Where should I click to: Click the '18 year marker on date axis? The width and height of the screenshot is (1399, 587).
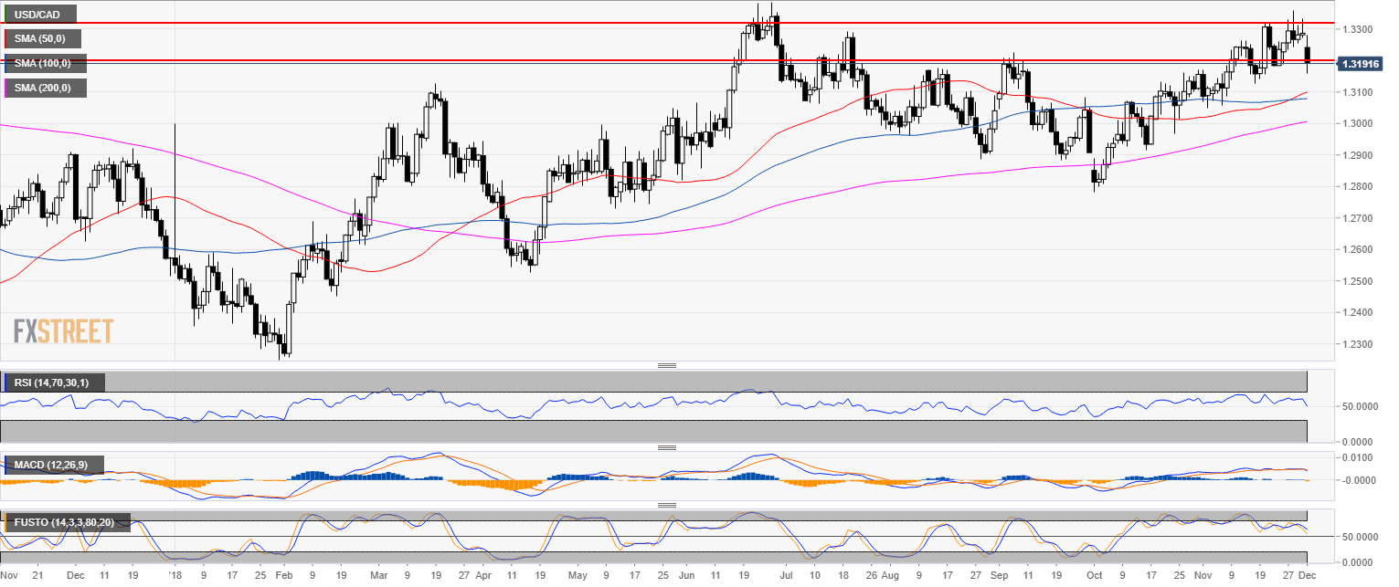click(173, 577)
